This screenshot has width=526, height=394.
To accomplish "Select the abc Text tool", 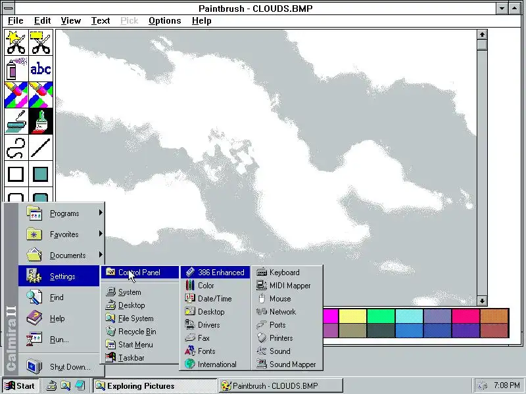I will pyautogui.click(x=41, y=69).
